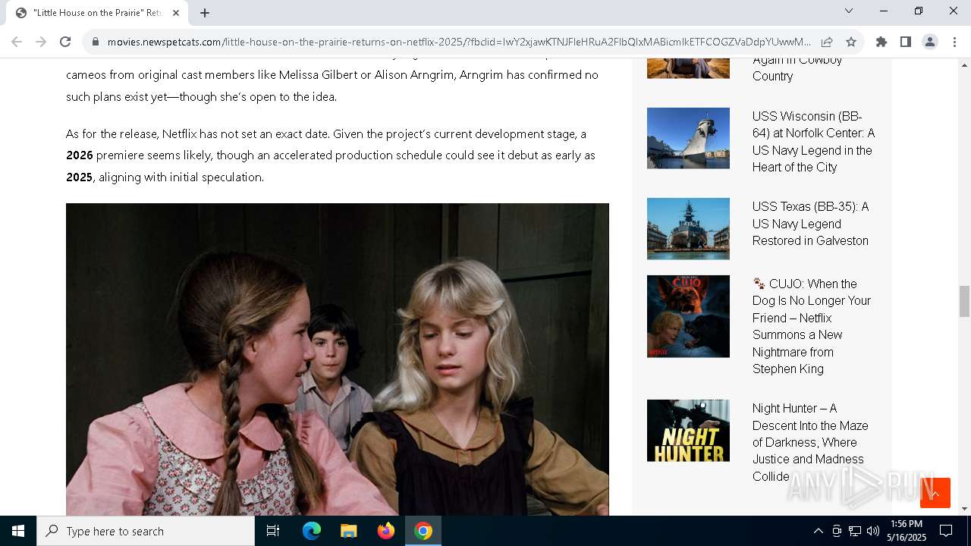Click the bold 2025 text
The height and width of the screenshot is (546, 971).
tap(80, 177)
